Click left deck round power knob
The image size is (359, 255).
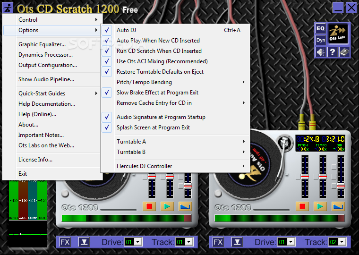(65, 194)
